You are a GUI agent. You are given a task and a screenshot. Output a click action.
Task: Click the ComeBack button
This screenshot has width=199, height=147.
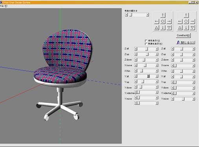pyautogui.click(x=183, y=36)
